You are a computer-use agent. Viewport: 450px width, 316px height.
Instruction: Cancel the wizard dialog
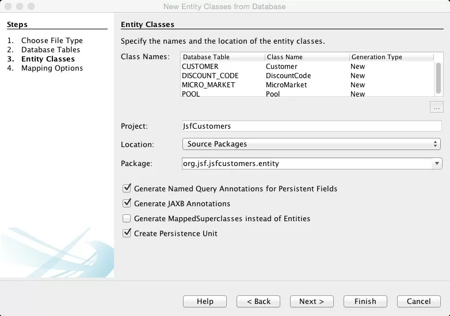tap(419, 302)
